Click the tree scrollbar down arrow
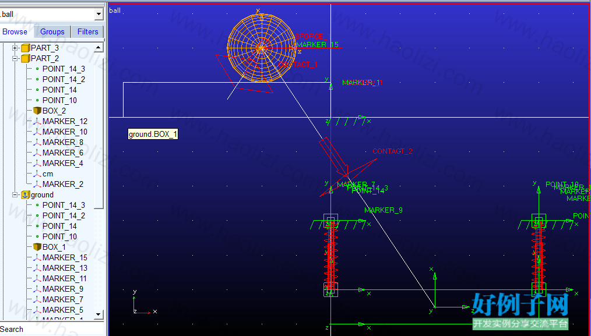591x336 pixels. (x=98, y=314)
